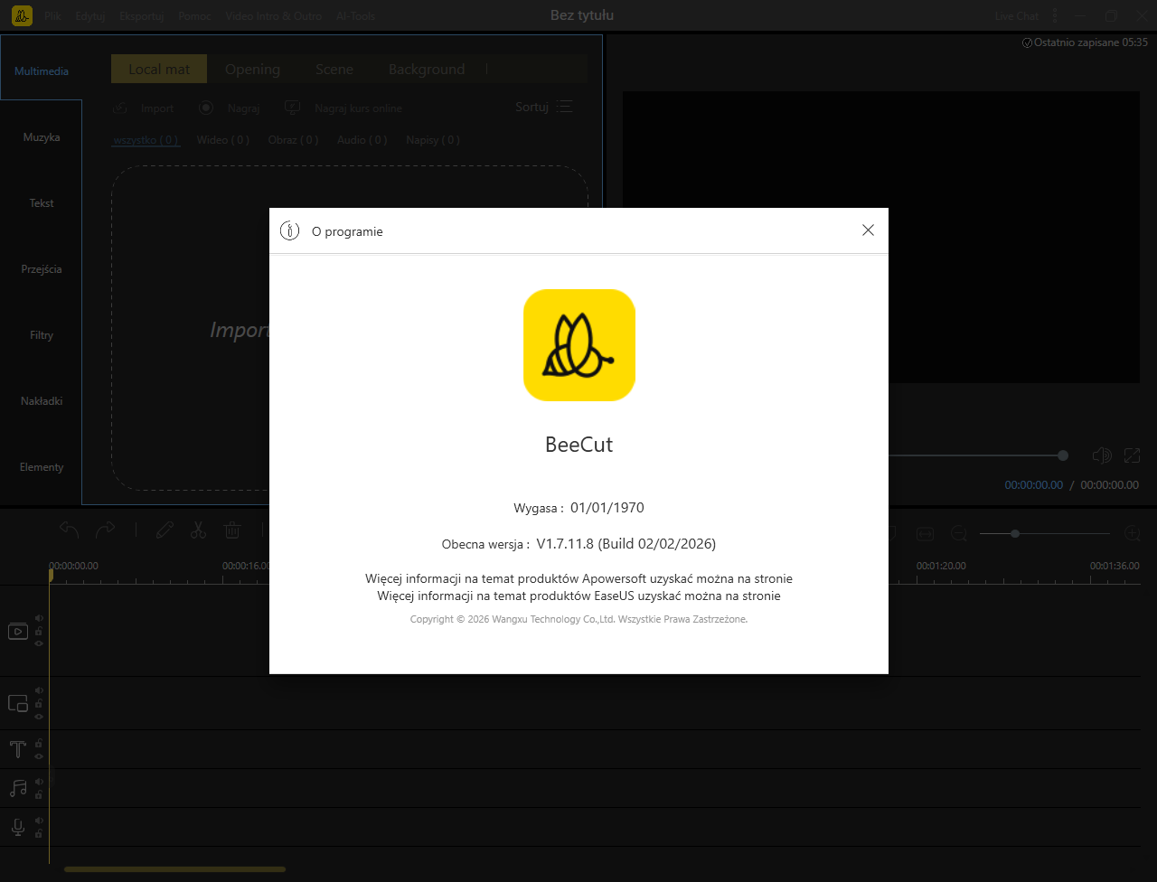The height and width of the screenshot is (882, 1157).
Task: Hide the text track
Action: 39,755
